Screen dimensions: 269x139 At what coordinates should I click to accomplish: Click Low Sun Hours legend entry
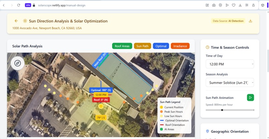pyautogui.click(x=171, y=116)
